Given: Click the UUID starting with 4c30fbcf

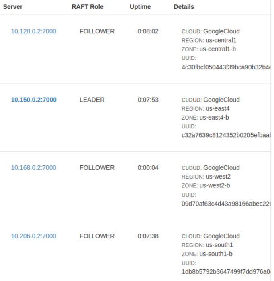Looking at the screenshot, I should pos(226,67).
